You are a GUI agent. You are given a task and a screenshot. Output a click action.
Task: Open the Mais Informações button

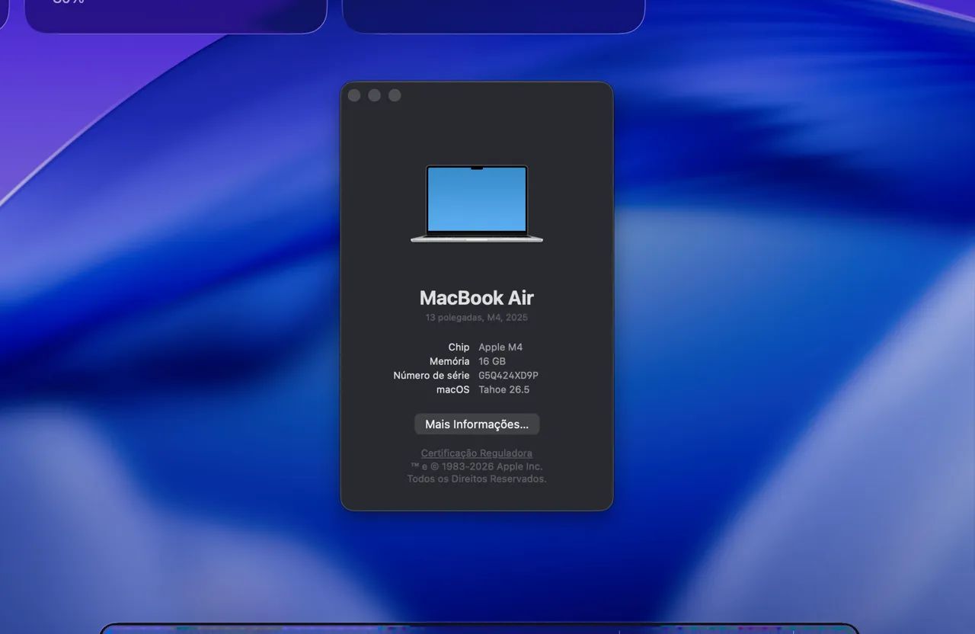coord(477,424)
